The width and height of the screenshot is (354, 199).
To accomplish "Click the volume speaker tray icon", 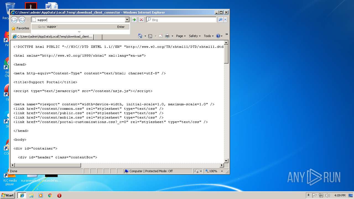I will click(x=328, y=195).
